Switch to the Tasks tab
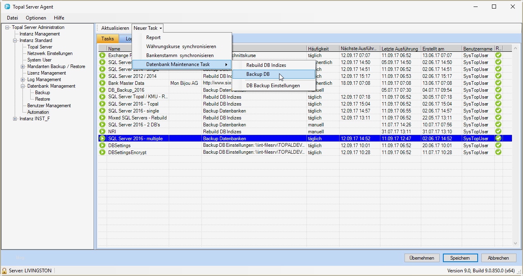The width and height of the screenshot is (523, 276). point(107,39)
